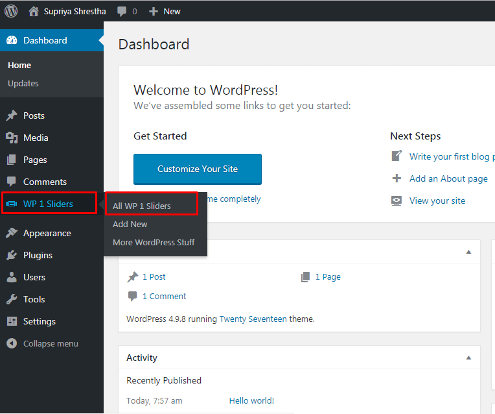Click the WP 1 Sliders slider icon
This screenshot has width=495, height=414.
tap(12, 204)
